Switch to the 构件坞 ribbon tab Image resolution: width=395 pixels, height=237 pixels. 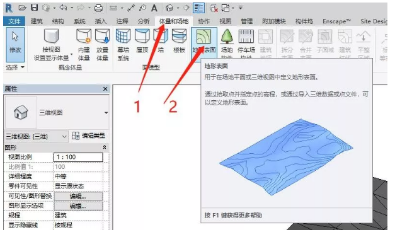coord(304,21)
